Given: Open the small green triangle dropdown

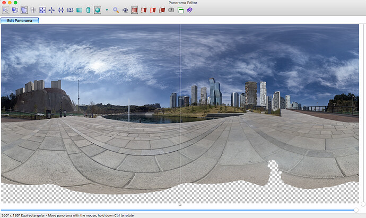Looking at the screenshot, I should (107, 10).
